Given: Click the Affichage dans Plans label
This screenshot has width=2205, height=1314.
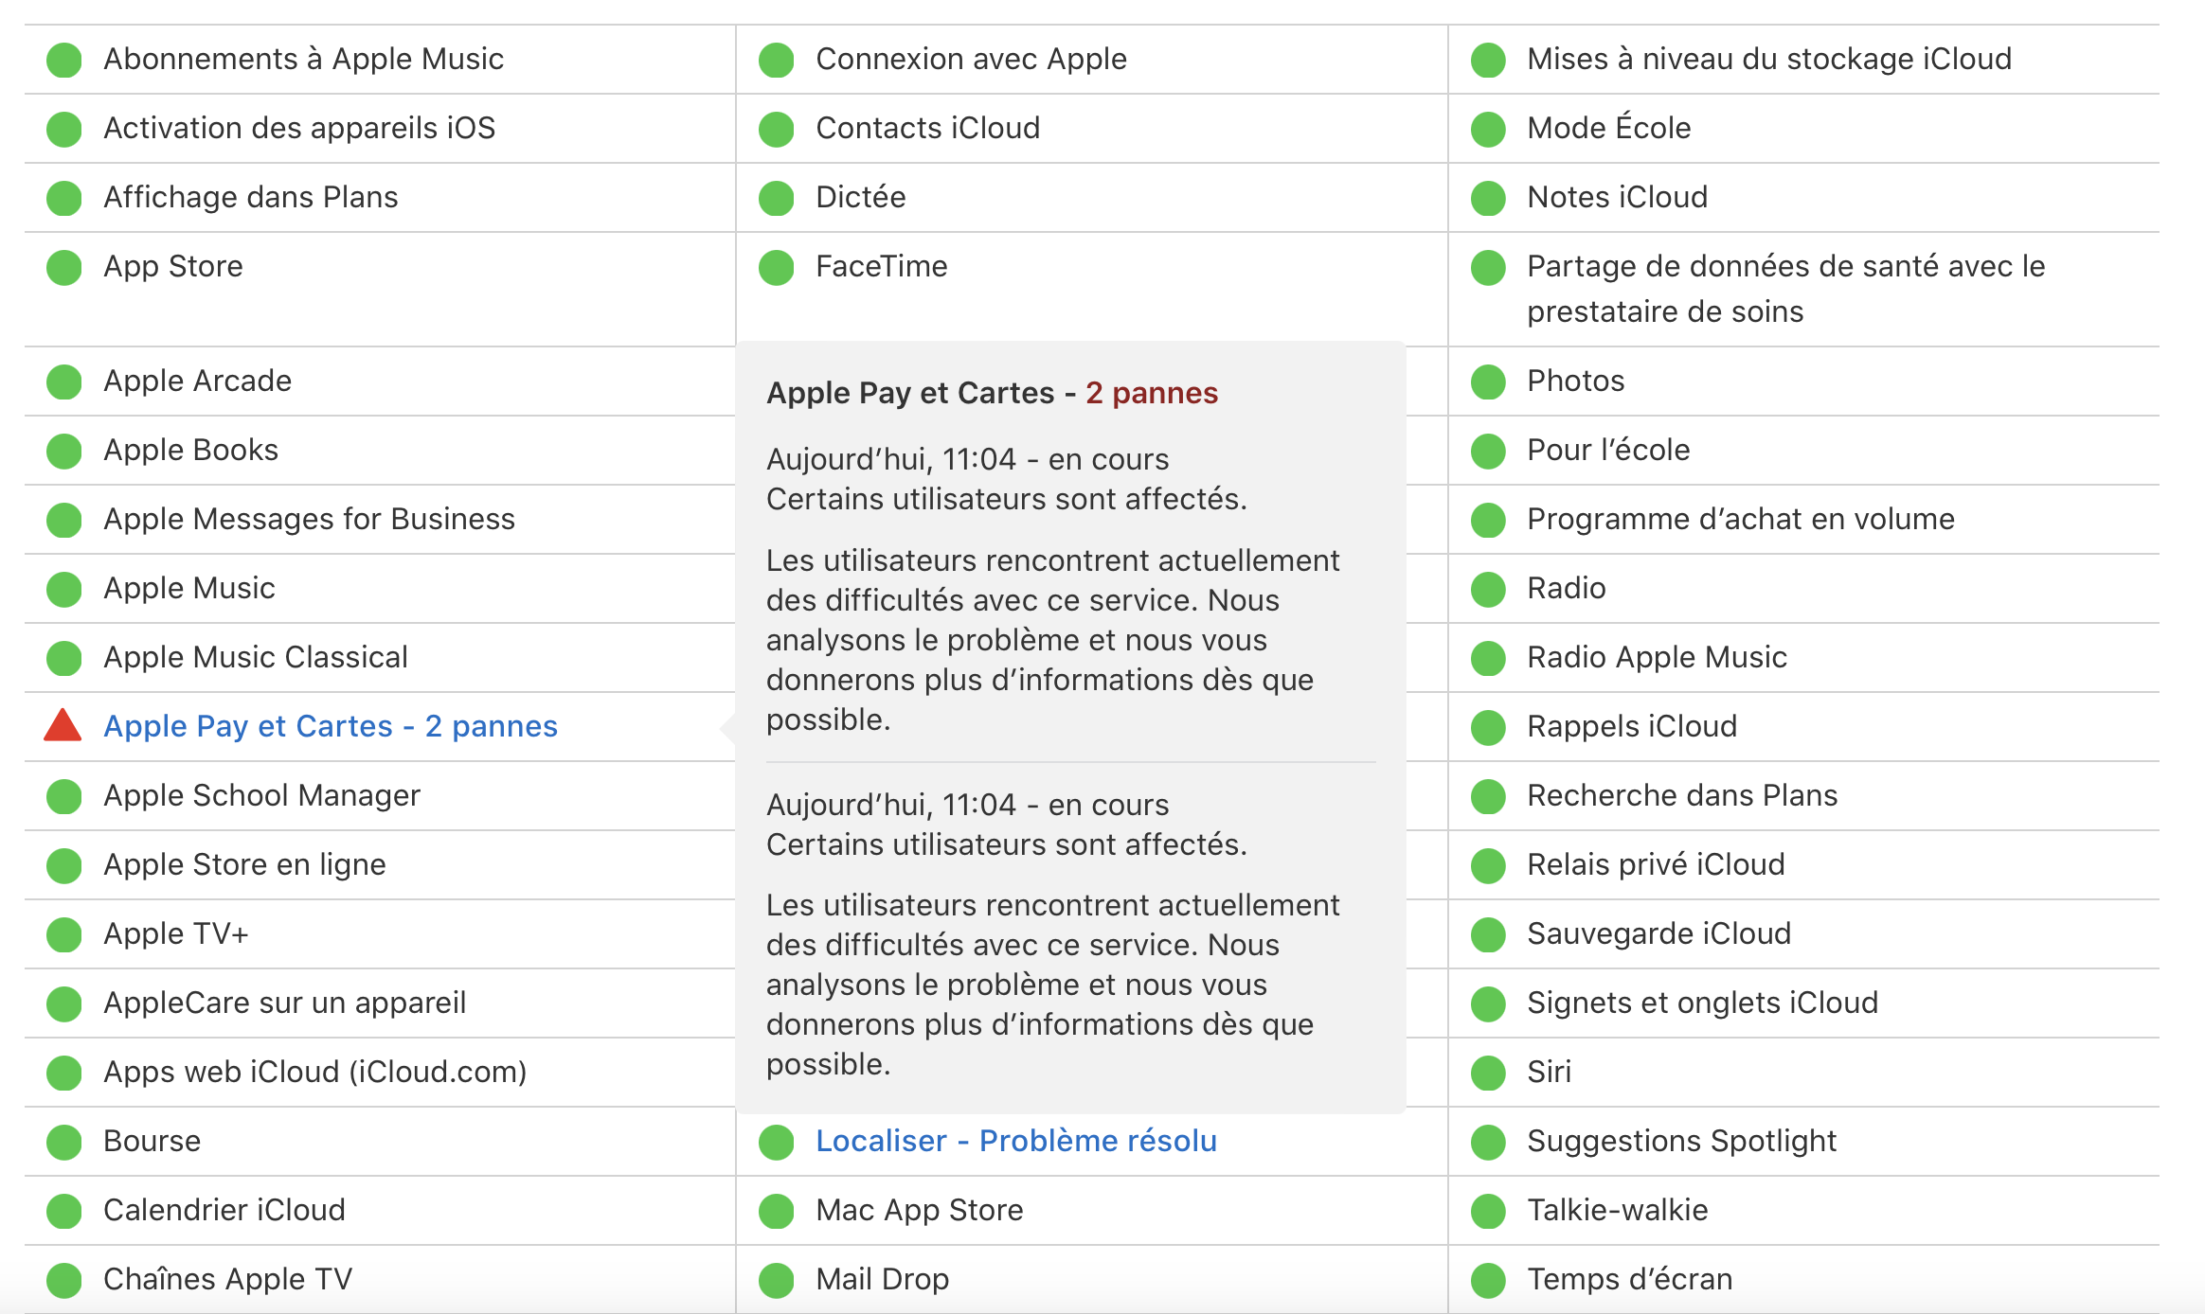Looking at the screenshot, I should tap(251, 197).
